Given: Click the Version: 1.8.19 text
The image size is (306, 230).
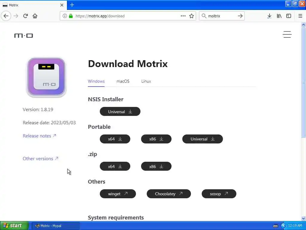Looking at the screenshot, I should pos(38,109).
